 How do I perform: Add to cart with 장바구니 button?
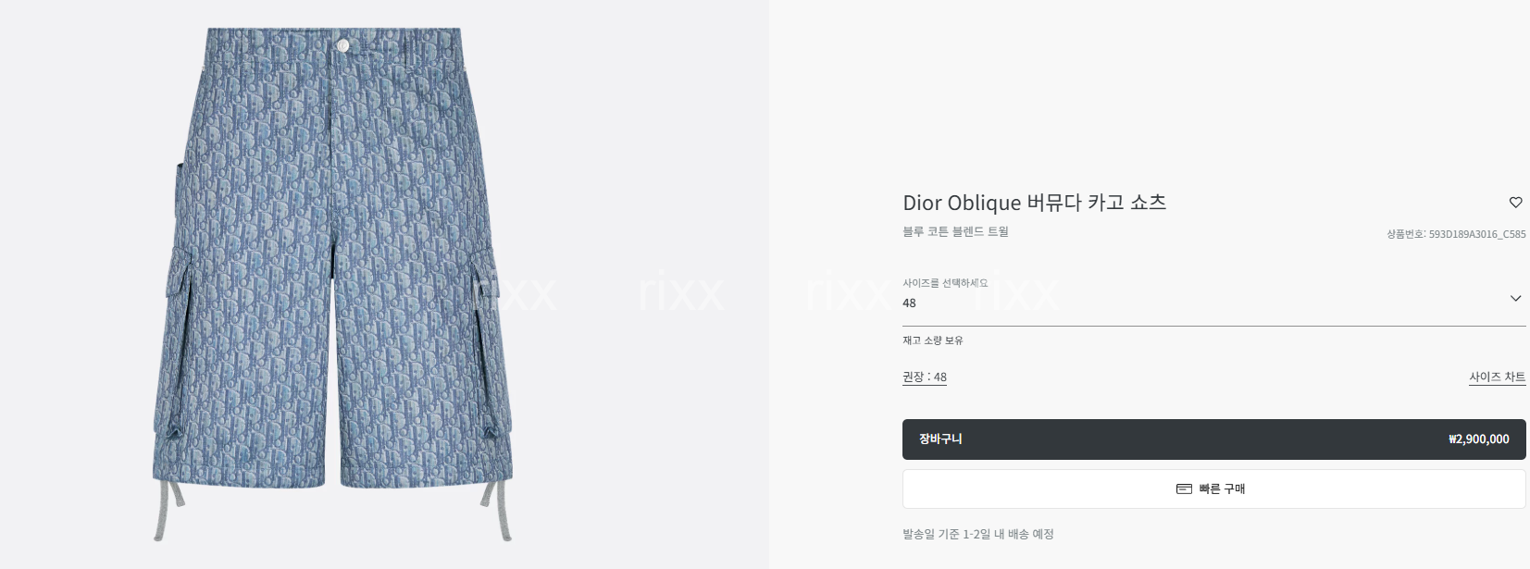tap(1214, 439)
